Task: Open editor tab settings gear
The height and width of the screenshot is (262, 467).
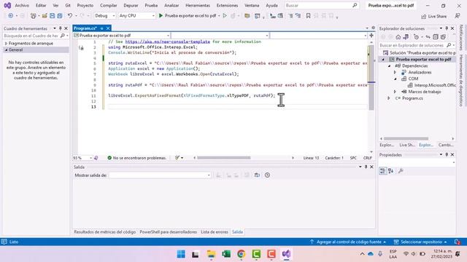Action: click(373, 28)
